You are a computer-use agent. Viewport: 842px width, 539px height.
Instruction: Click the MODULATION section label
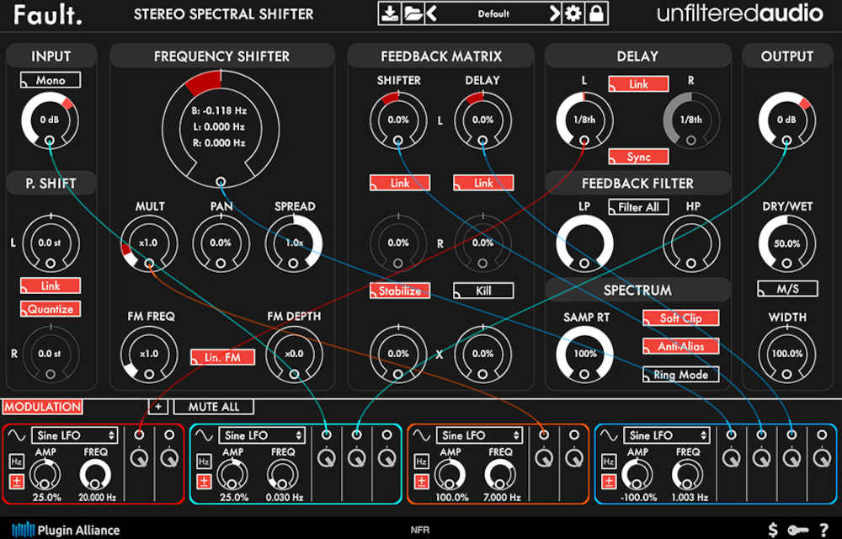41,407
